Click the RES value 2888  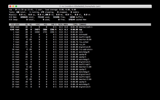click(x=45, y=30)
